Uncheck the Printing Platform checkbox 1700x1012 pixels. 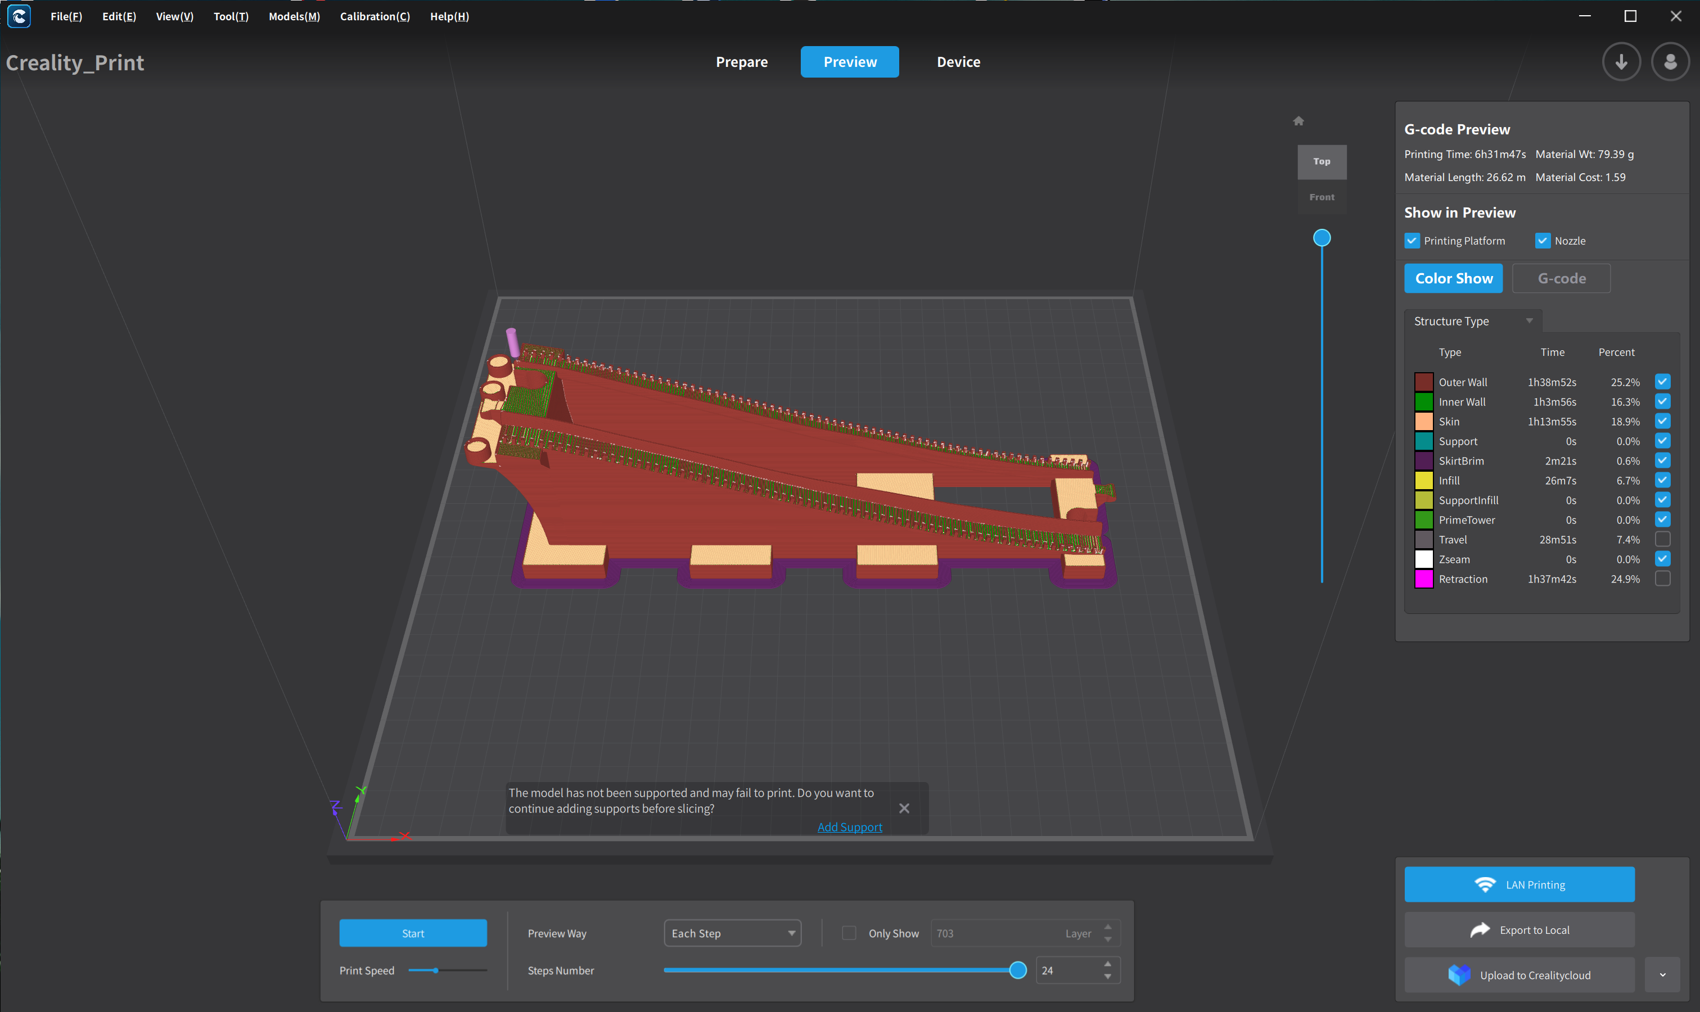[x=1412, y=241]
